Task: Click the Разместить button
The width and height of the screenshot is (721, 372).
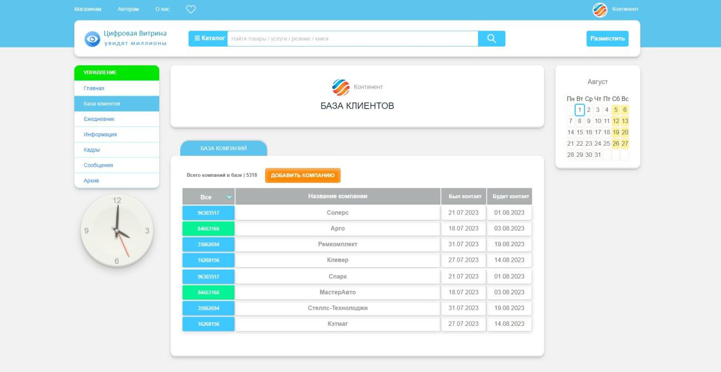Action: (x=607, y=39)
